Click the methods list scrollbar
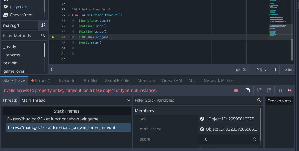Viewport: 299px width, 151px height. (45, 50)
